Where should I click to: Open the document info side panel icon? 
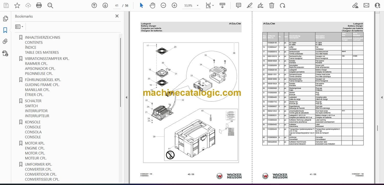tap(5, 53)
